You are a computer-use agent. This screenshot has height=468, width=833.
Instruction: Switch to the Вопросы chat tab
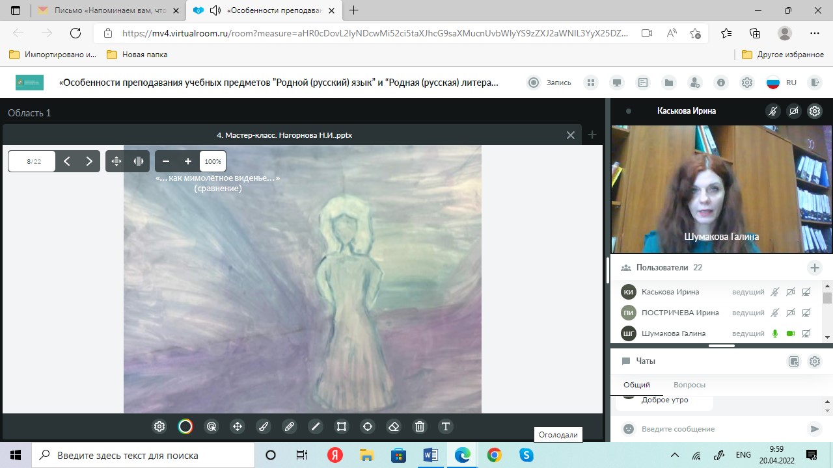(x=689, y=385)
